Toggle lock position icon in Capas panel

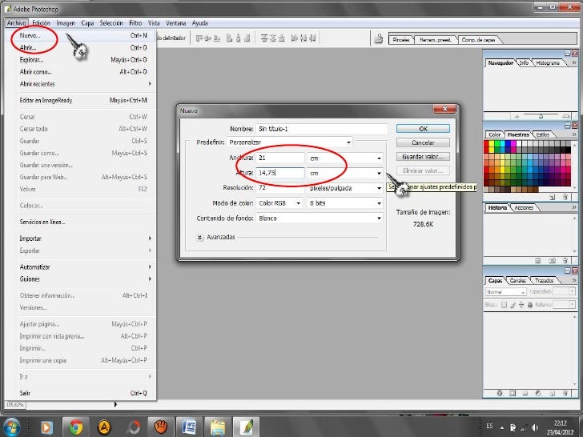point(521,305)
